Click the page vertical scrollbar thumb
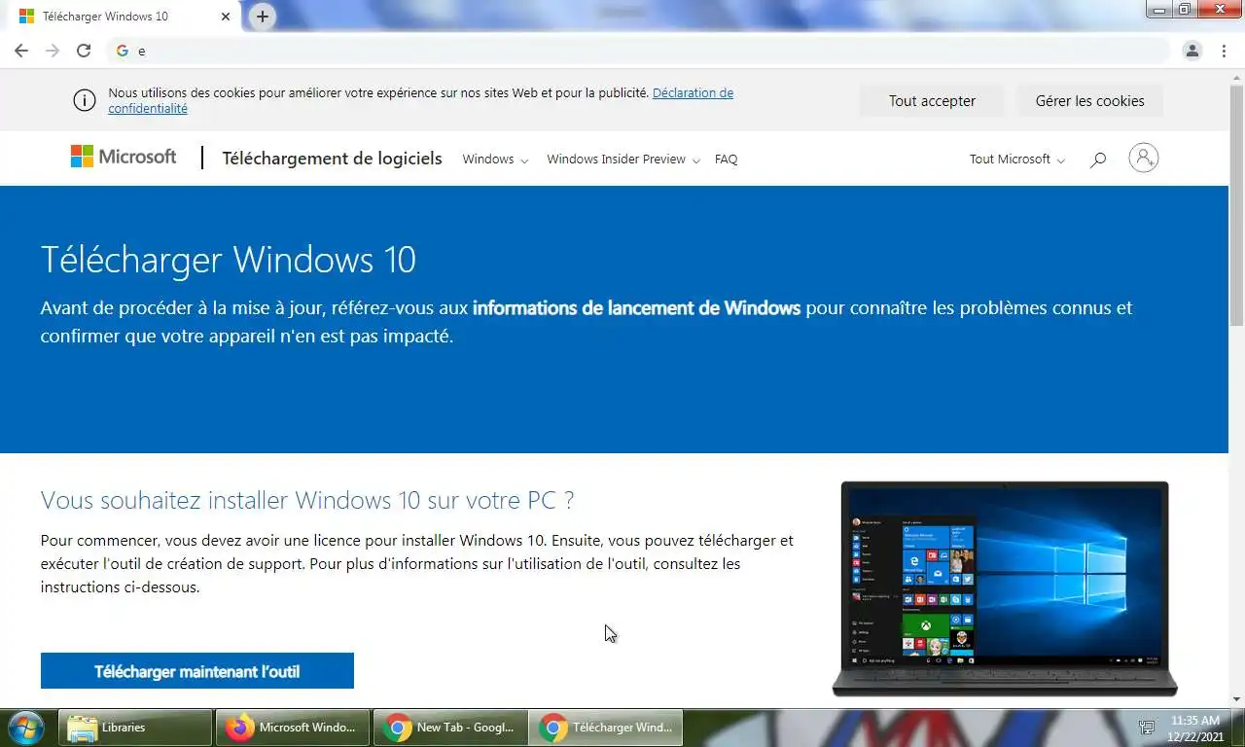The width and height of the screenshot is (1245, 747). (x=1236, y=204)
